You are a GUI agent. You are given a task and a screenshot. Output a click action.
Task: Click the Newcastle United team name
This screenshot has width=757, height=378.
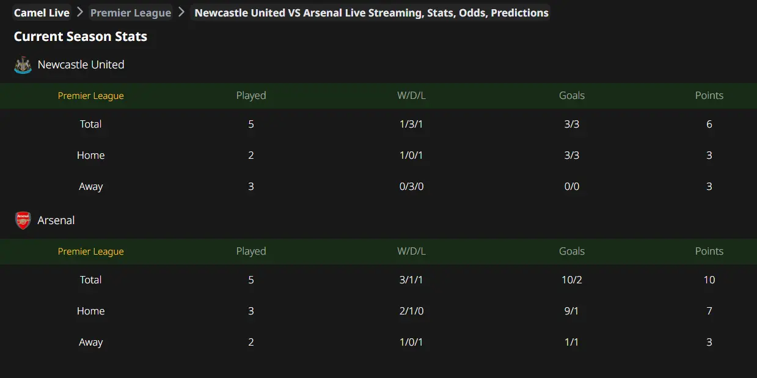(x=81, y=65)
